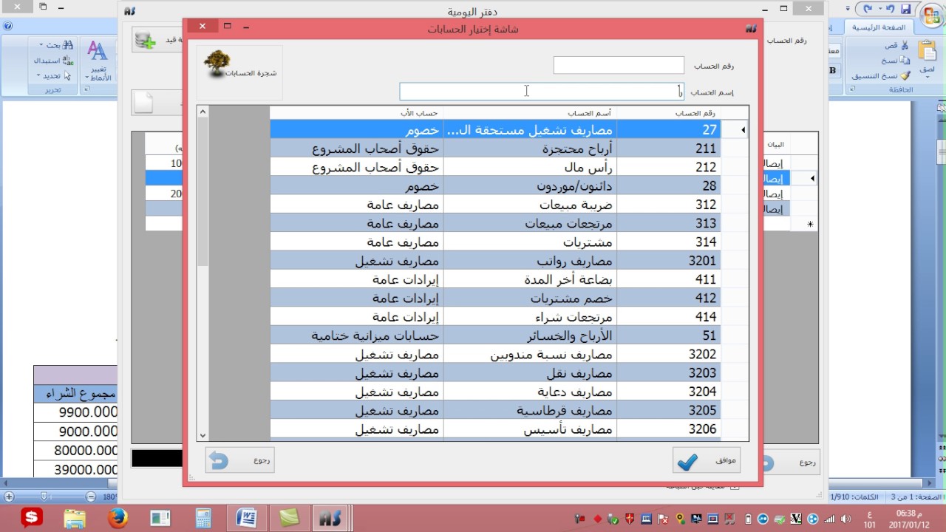Image resolution: width=946 pixels, height=532 pixels.
Task: Expand the Undo history dropdown arrow in Word
Action: (x=880, y=10)
